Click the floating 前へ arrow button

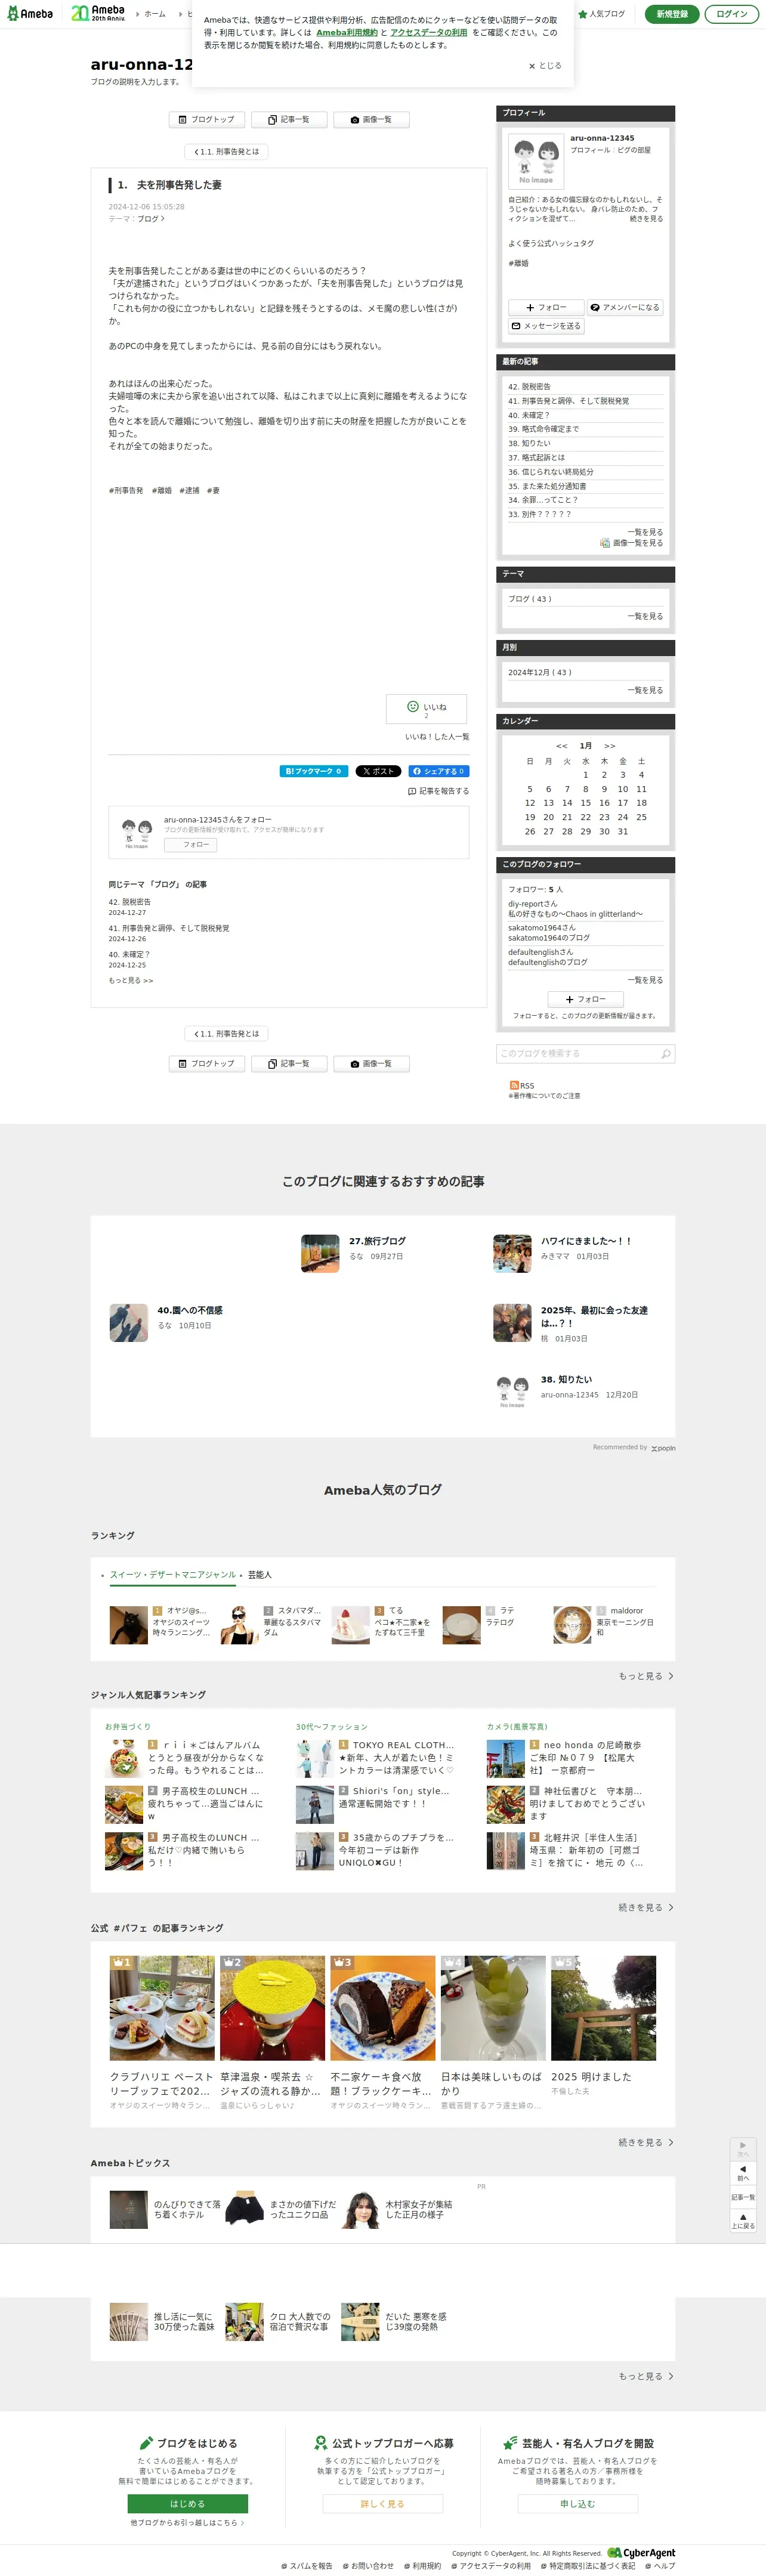tap(743, 2172)
